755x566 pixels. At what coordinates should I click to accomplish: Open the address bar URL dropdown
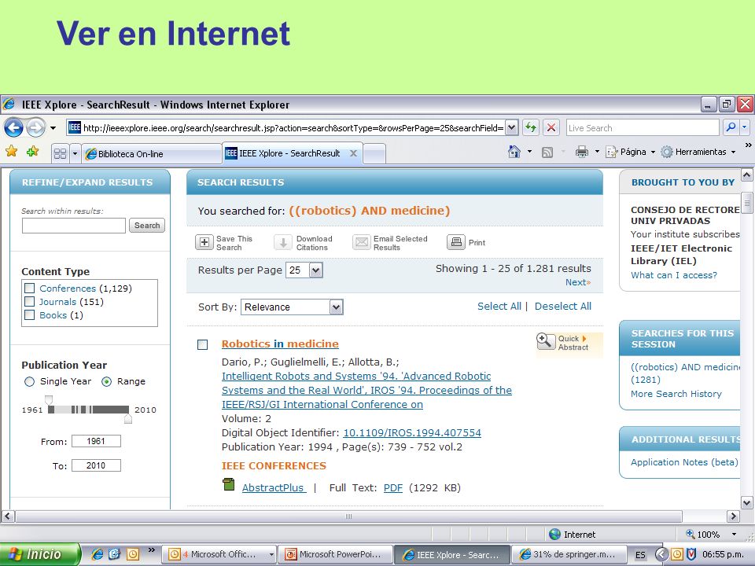[511, 127]
